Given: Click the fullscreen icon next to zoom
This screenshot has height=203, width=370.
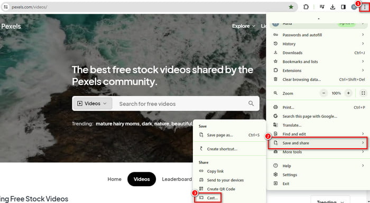Looking at the screenshot, I should coord(363,93).
